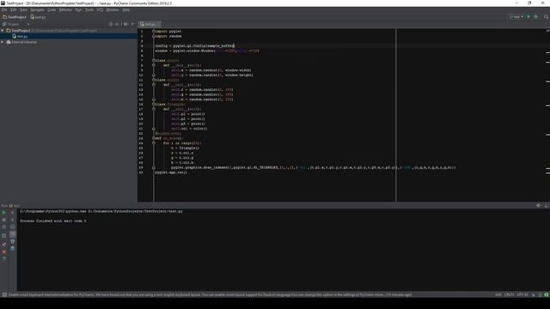Viewport: 550px width, 309px height.
Task: Open the VCS menu
Action: (x=100, y=9)
